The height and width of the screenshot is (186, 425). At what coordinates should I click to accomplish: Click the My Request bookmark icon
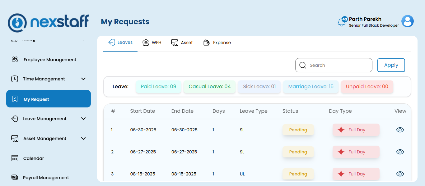click(x=15, y=99)
